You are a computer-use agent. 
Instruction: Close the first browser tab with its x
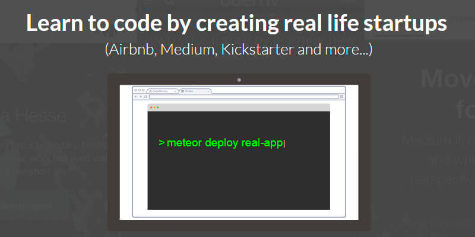pyautogui.click(x=176, y=91)
